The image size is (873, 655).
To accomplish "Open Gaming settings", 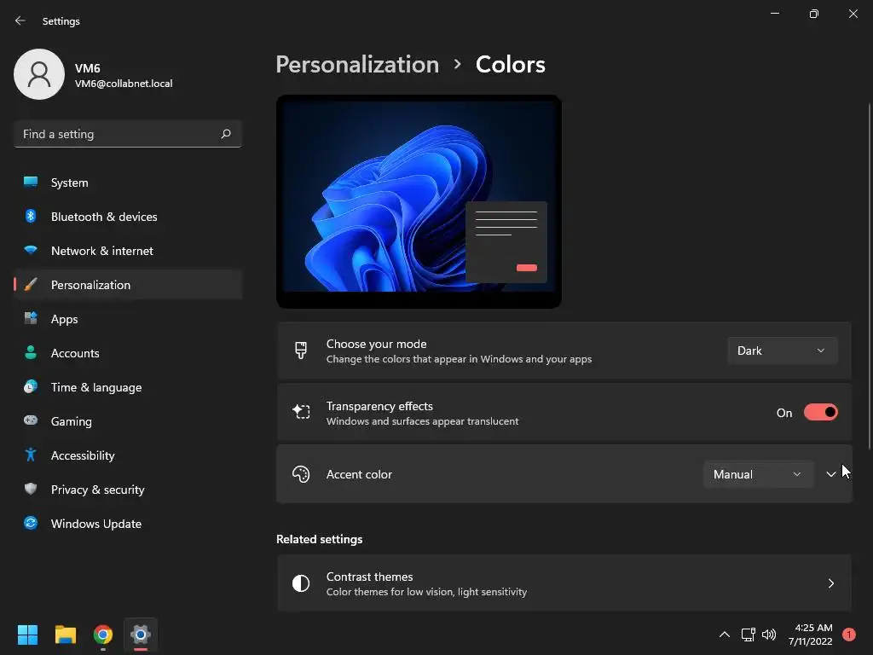I will pos(128,421).
